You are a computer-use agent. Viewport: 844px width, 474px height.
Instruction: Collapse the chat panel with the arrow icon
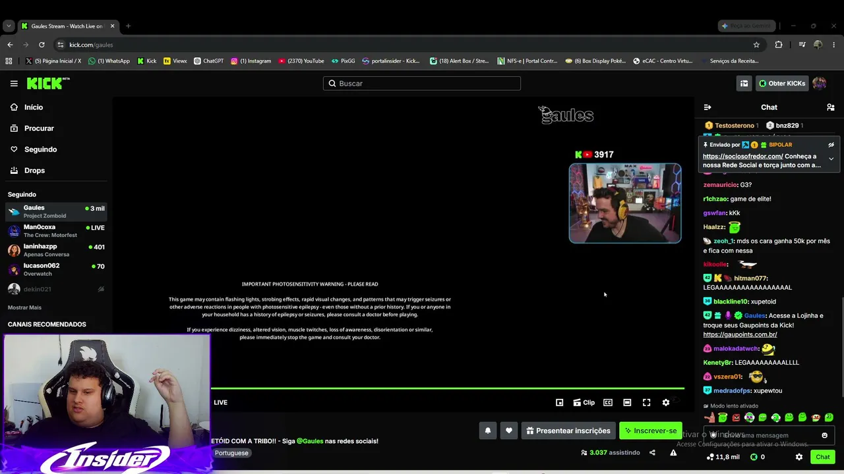click(708, 107)
